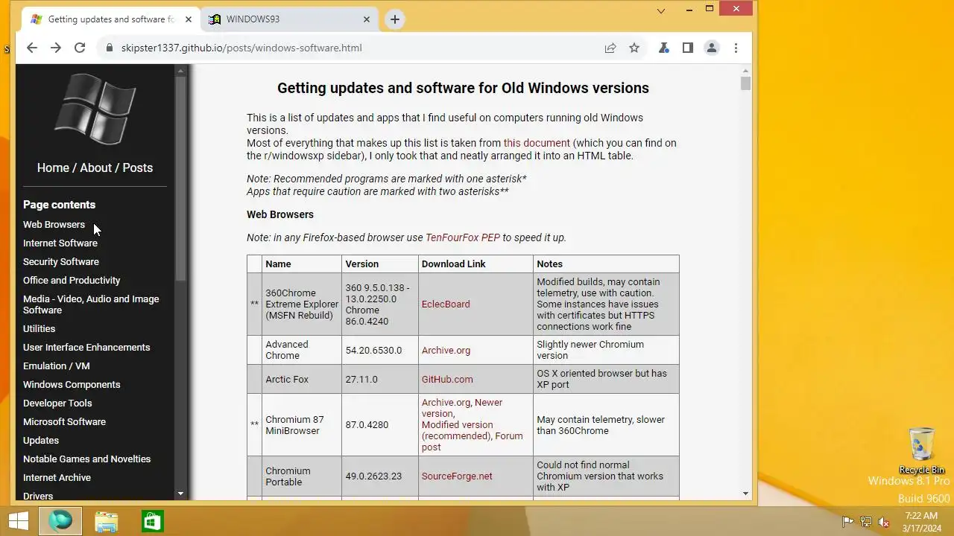
Task: Show the clock and date flyout
Action: pyautogui.click(x=922, y=522)
